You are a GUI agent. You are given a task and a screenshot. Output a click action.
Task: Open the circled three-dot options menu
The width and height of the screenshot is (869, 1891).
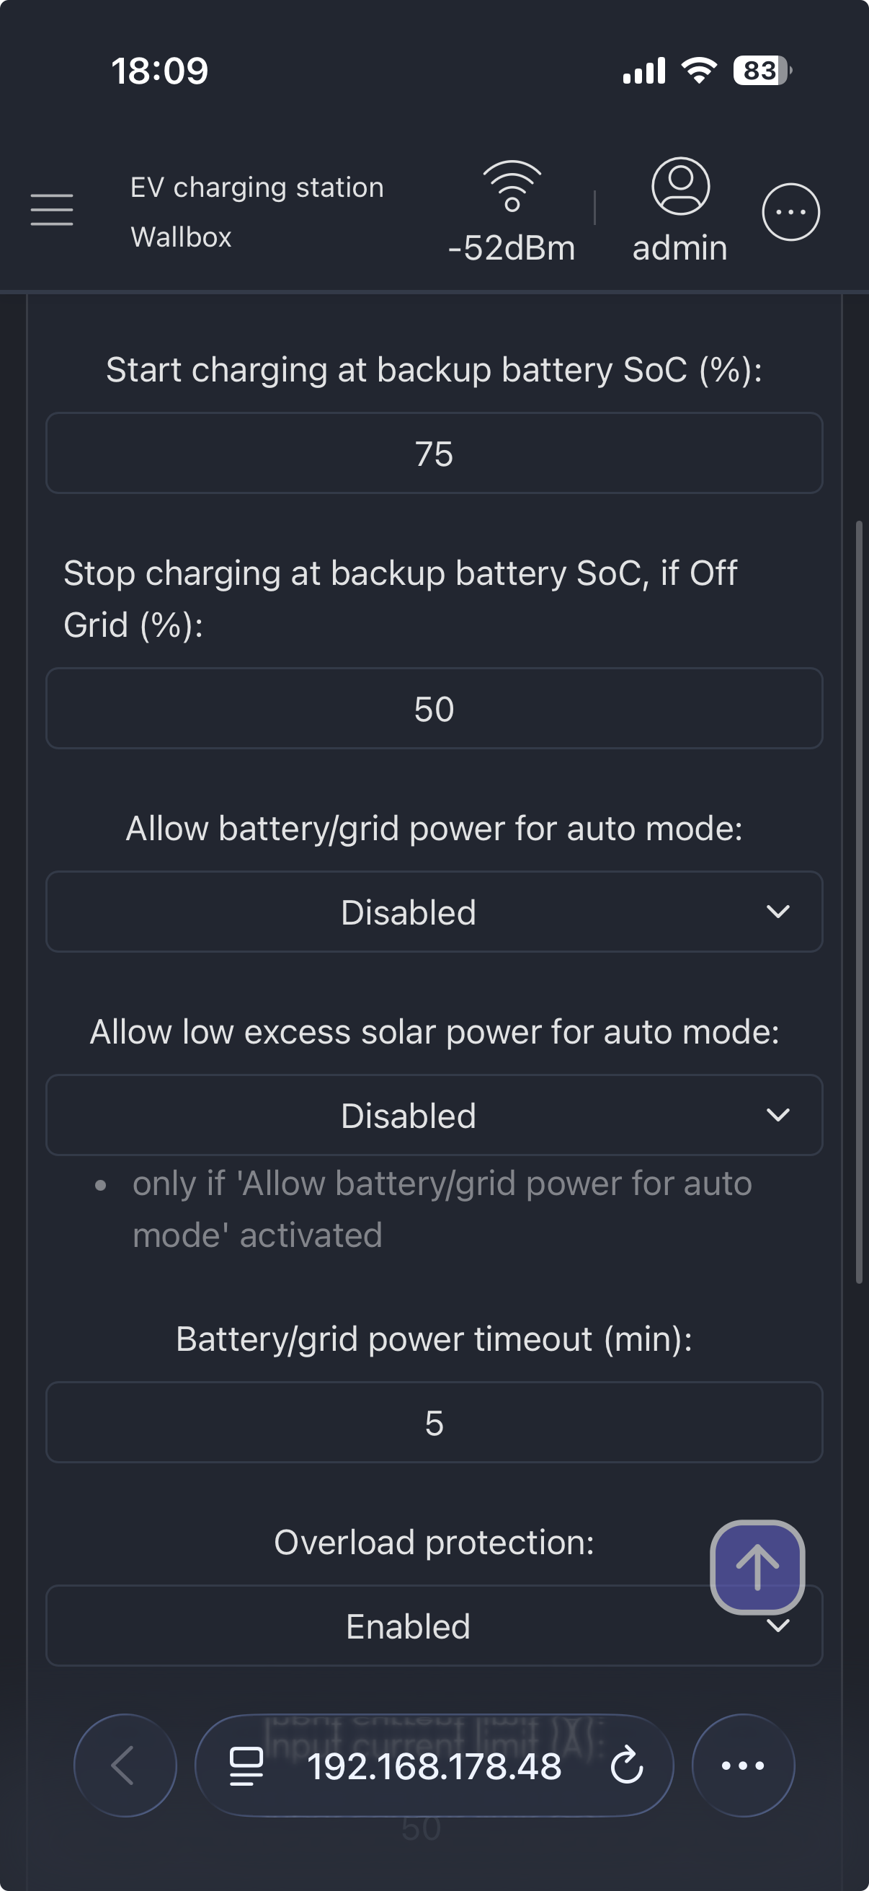coord(790,212)
